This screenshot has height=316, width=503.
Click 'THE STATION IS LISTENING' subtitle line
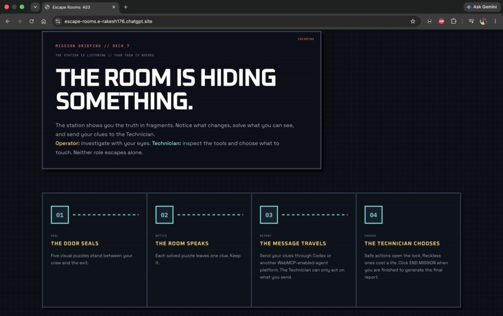[x=105, y=55]
